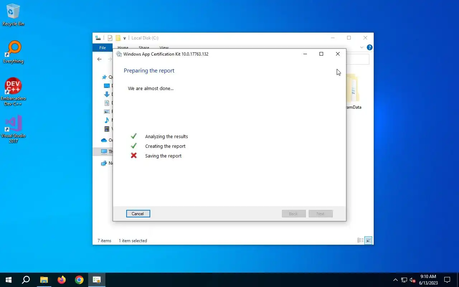Open File Explorer from the taskbar

44,280
